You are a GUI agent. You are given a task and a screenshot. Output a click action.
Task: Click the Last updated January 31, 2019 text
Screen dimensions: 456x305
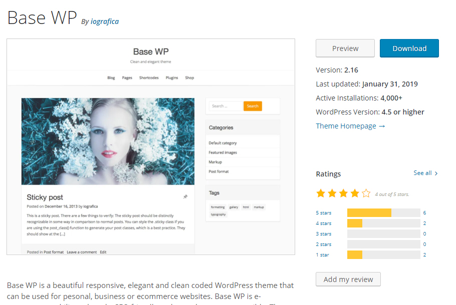(x=367, y=84)
